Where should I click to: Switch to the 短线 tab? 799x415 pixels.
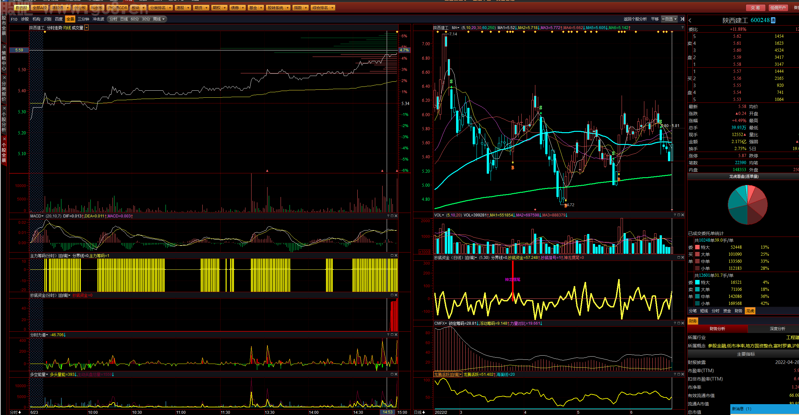[704, 311]
